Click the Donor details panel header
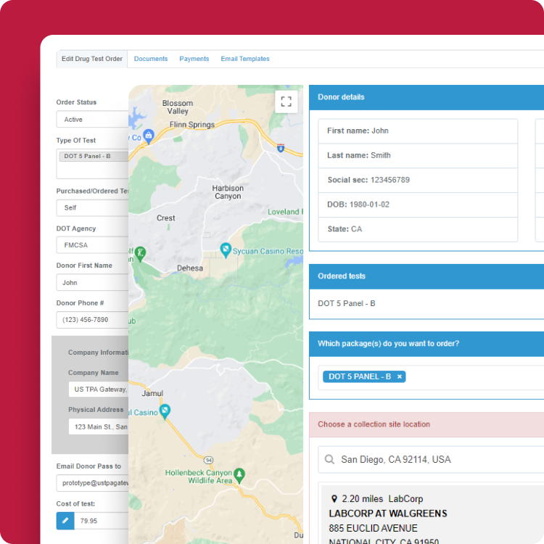Screen dimensions: 544x544 pos(426,97)
